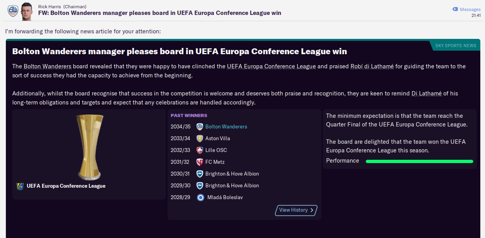The image size is (485, 238).
Task: Open the Messages category label
Action: 470,9
